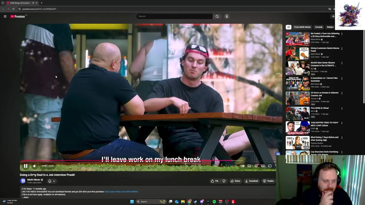Screen dimensions: 365x205
Task: Open 'THIS RAPPER TRIED TO FIGHT ME' thumbnail
Action: pos(297,128)
